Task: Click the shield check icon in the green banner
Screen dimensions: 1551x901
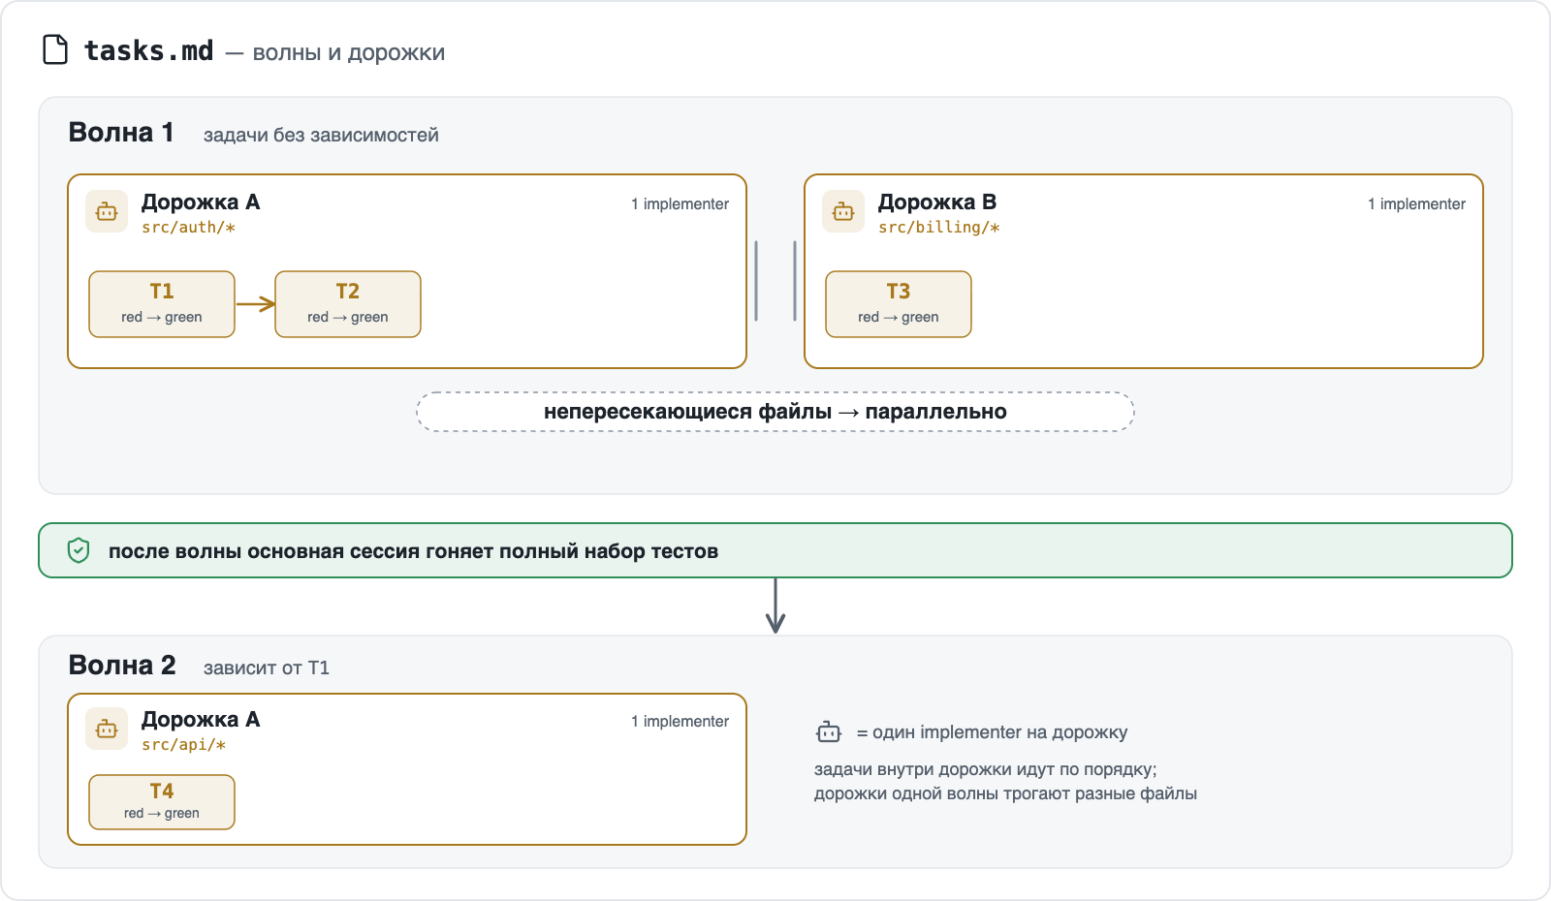Action: 79,550
